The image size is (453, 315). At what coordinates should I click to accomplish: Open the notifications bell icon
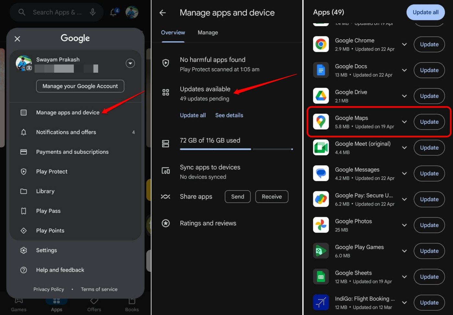pos(113,12)
